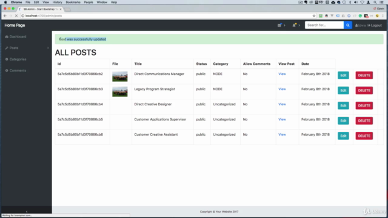Image resolution: width=388 pixels, height=218 pixels.
Task: View the Direct Communications Manager post
Action: tap(282, 74)
